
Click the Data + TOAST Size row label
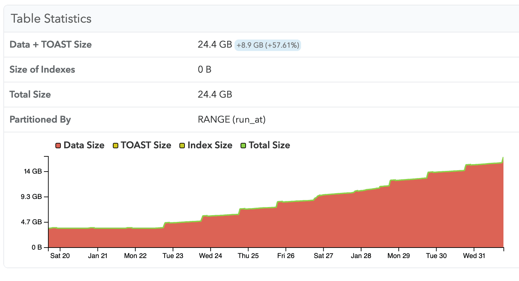pyautogui.click(x=51, y=45)
